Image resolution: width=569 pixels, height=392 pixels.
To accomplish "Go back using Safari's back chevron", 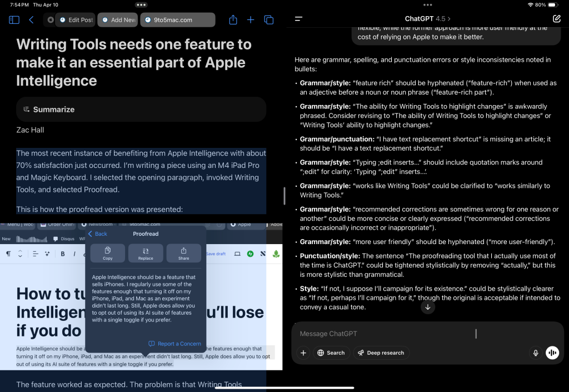I will tap(31, 20).
